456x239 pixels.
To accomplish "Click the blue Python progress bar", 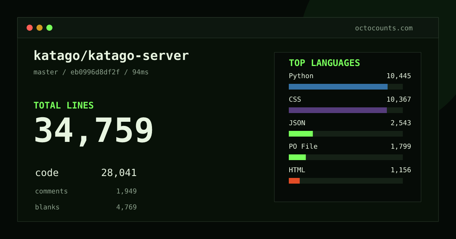I will coord(338,86).
